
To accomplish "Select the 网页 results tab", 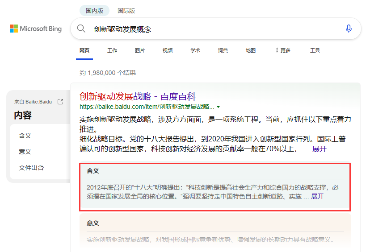I will pyautogui.click(x=84, y=50).
